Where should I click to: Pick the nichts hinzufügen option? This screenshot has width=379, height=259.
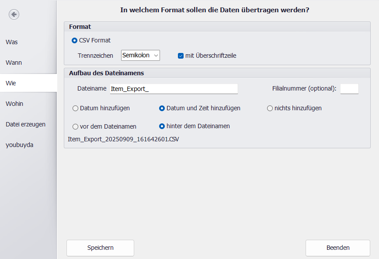coord(270,108)
